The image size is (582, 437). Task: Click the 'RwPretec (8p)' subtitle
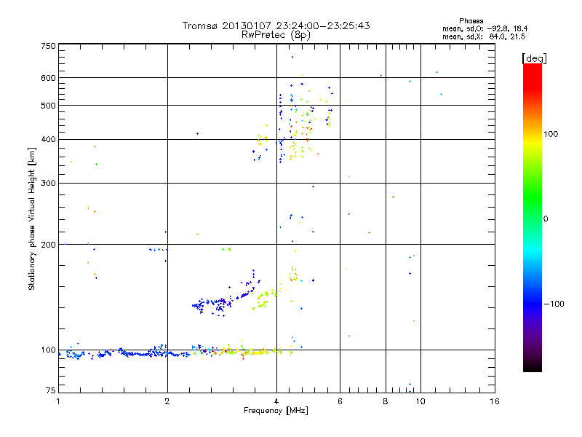[x=276, y=35]
